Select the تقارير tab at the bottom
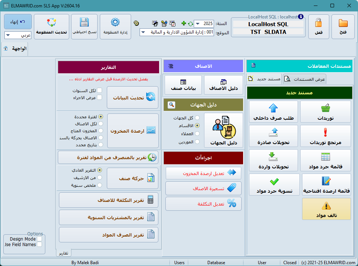Image resolution: width=358 pixels, height=266 pixels. tap(64, 253)
